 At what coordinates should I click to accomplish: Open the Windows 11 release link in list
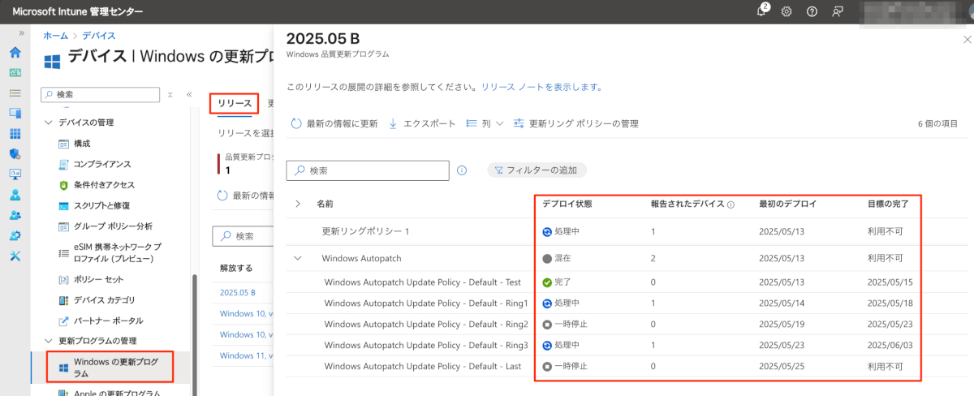tap(244, 355)
